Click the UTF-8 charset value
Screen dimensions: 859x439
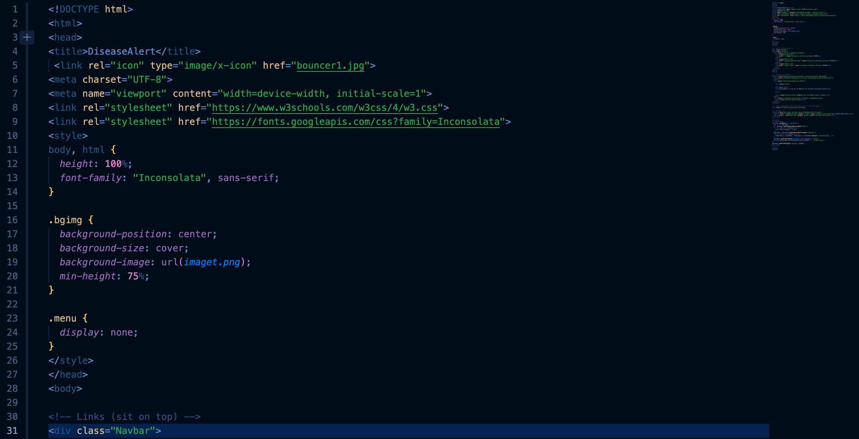pyautogui.click(x=147, y=80)
